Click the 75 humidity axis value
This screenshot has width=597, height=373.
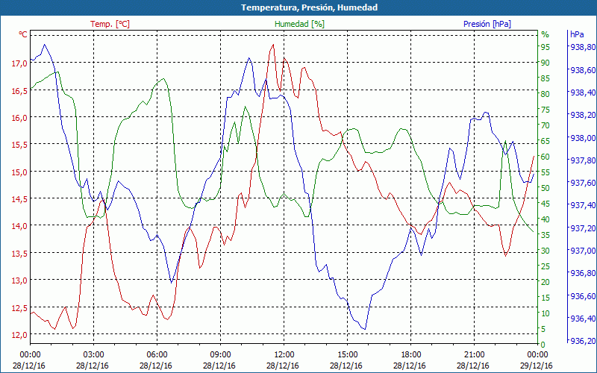pos(546,109)
